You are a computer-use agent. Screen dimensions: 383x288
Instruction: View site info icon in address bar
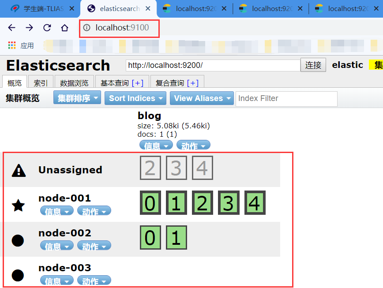tap(87, 28)
